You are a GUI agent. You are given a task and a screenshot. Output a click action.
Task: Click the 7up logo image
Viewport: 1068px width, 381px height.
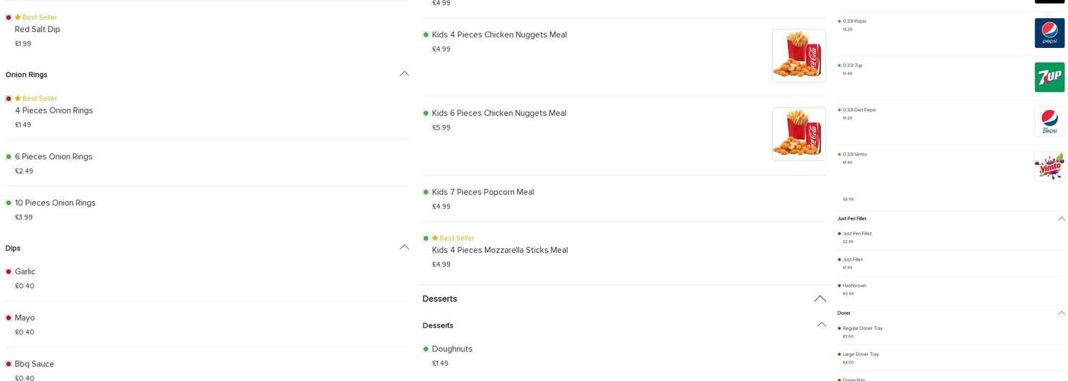1049,77
